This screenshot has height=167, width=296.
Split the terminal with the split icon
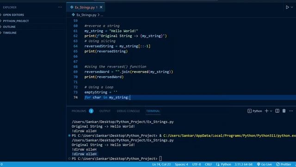coord(277,111)
